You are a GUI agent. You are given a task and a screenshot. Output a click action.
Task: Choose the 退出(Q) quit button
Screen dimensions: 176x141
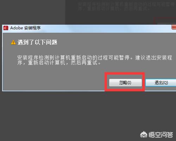(x=161, y=82)
